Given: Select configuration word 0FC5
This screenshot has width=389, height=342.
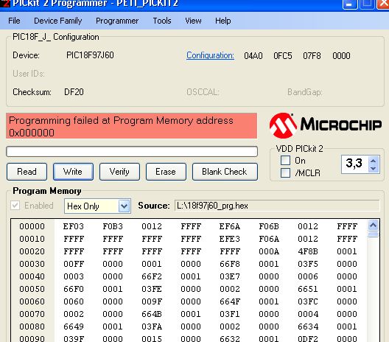Looking at the screenshot, I should pyautogui.click(x=283, y=56).
